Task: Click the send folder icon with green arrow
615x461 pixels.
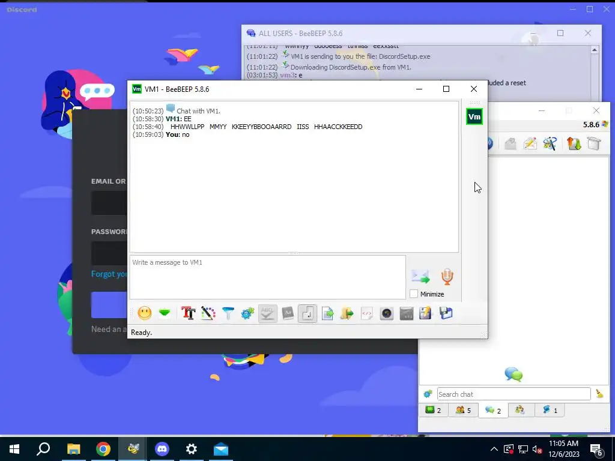Action: tap(347, 313)
